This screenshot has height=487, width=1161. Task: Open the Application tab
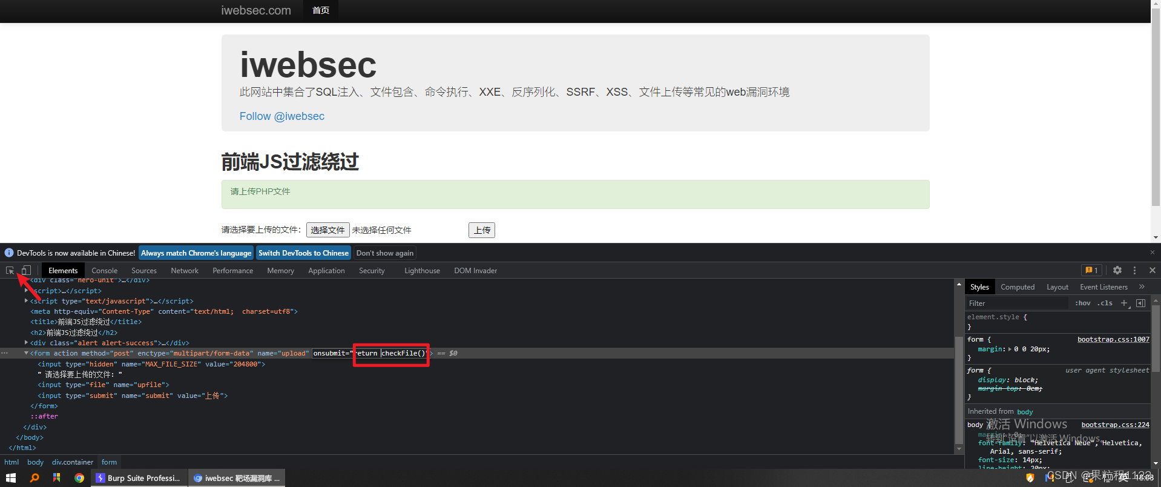coord(326,270)
